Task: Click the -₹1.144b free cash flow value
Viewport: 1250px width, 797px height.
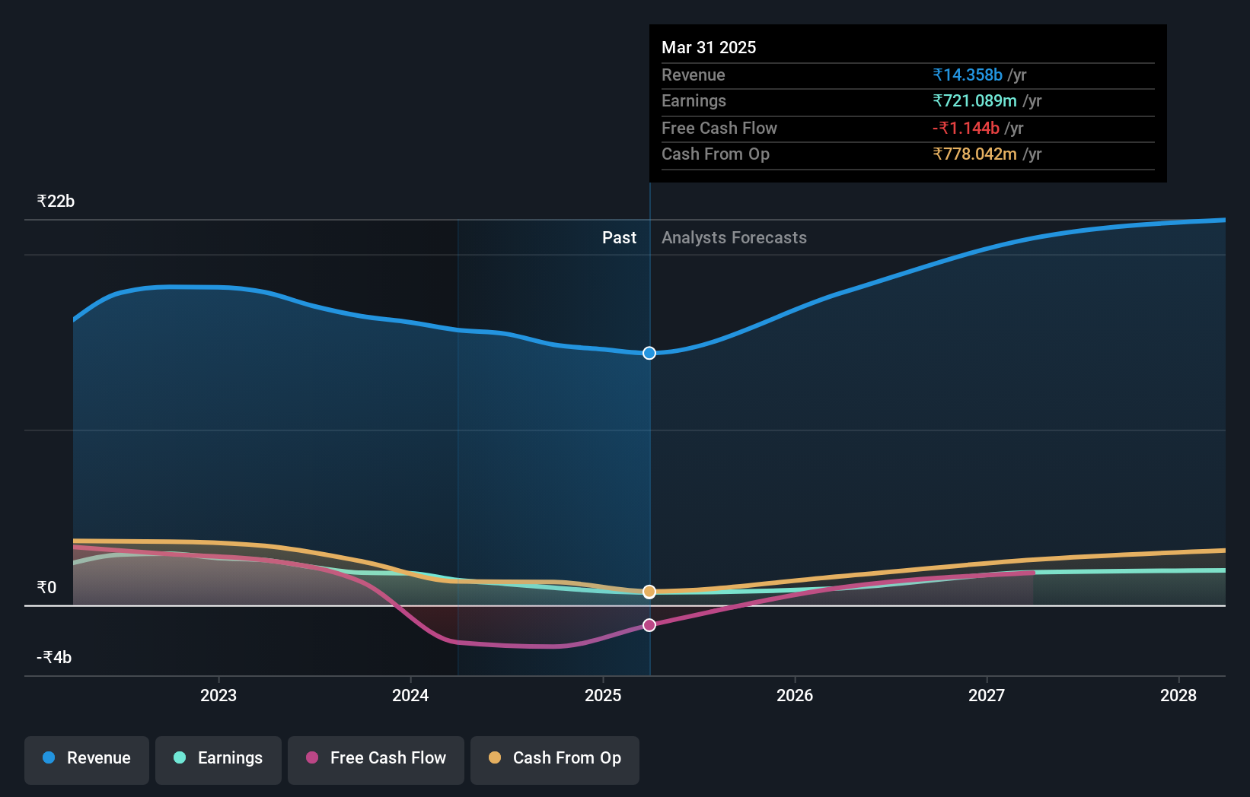Action: [966, 128]
